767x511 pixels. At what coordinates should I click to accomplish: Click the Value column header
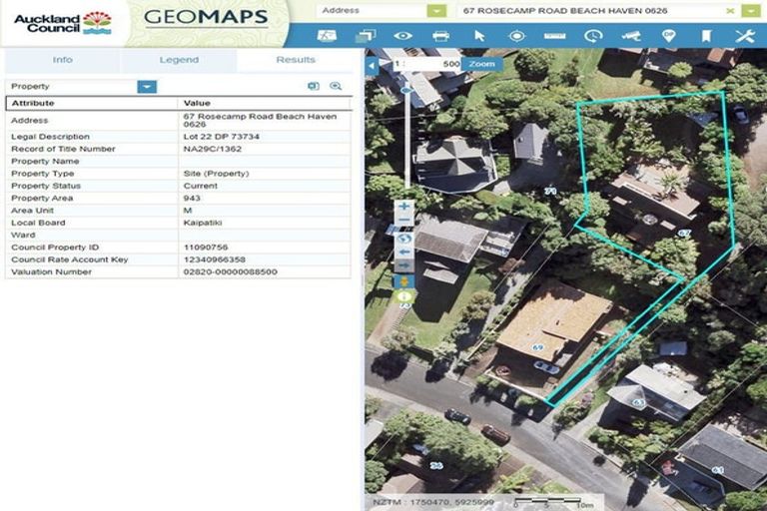264,103
